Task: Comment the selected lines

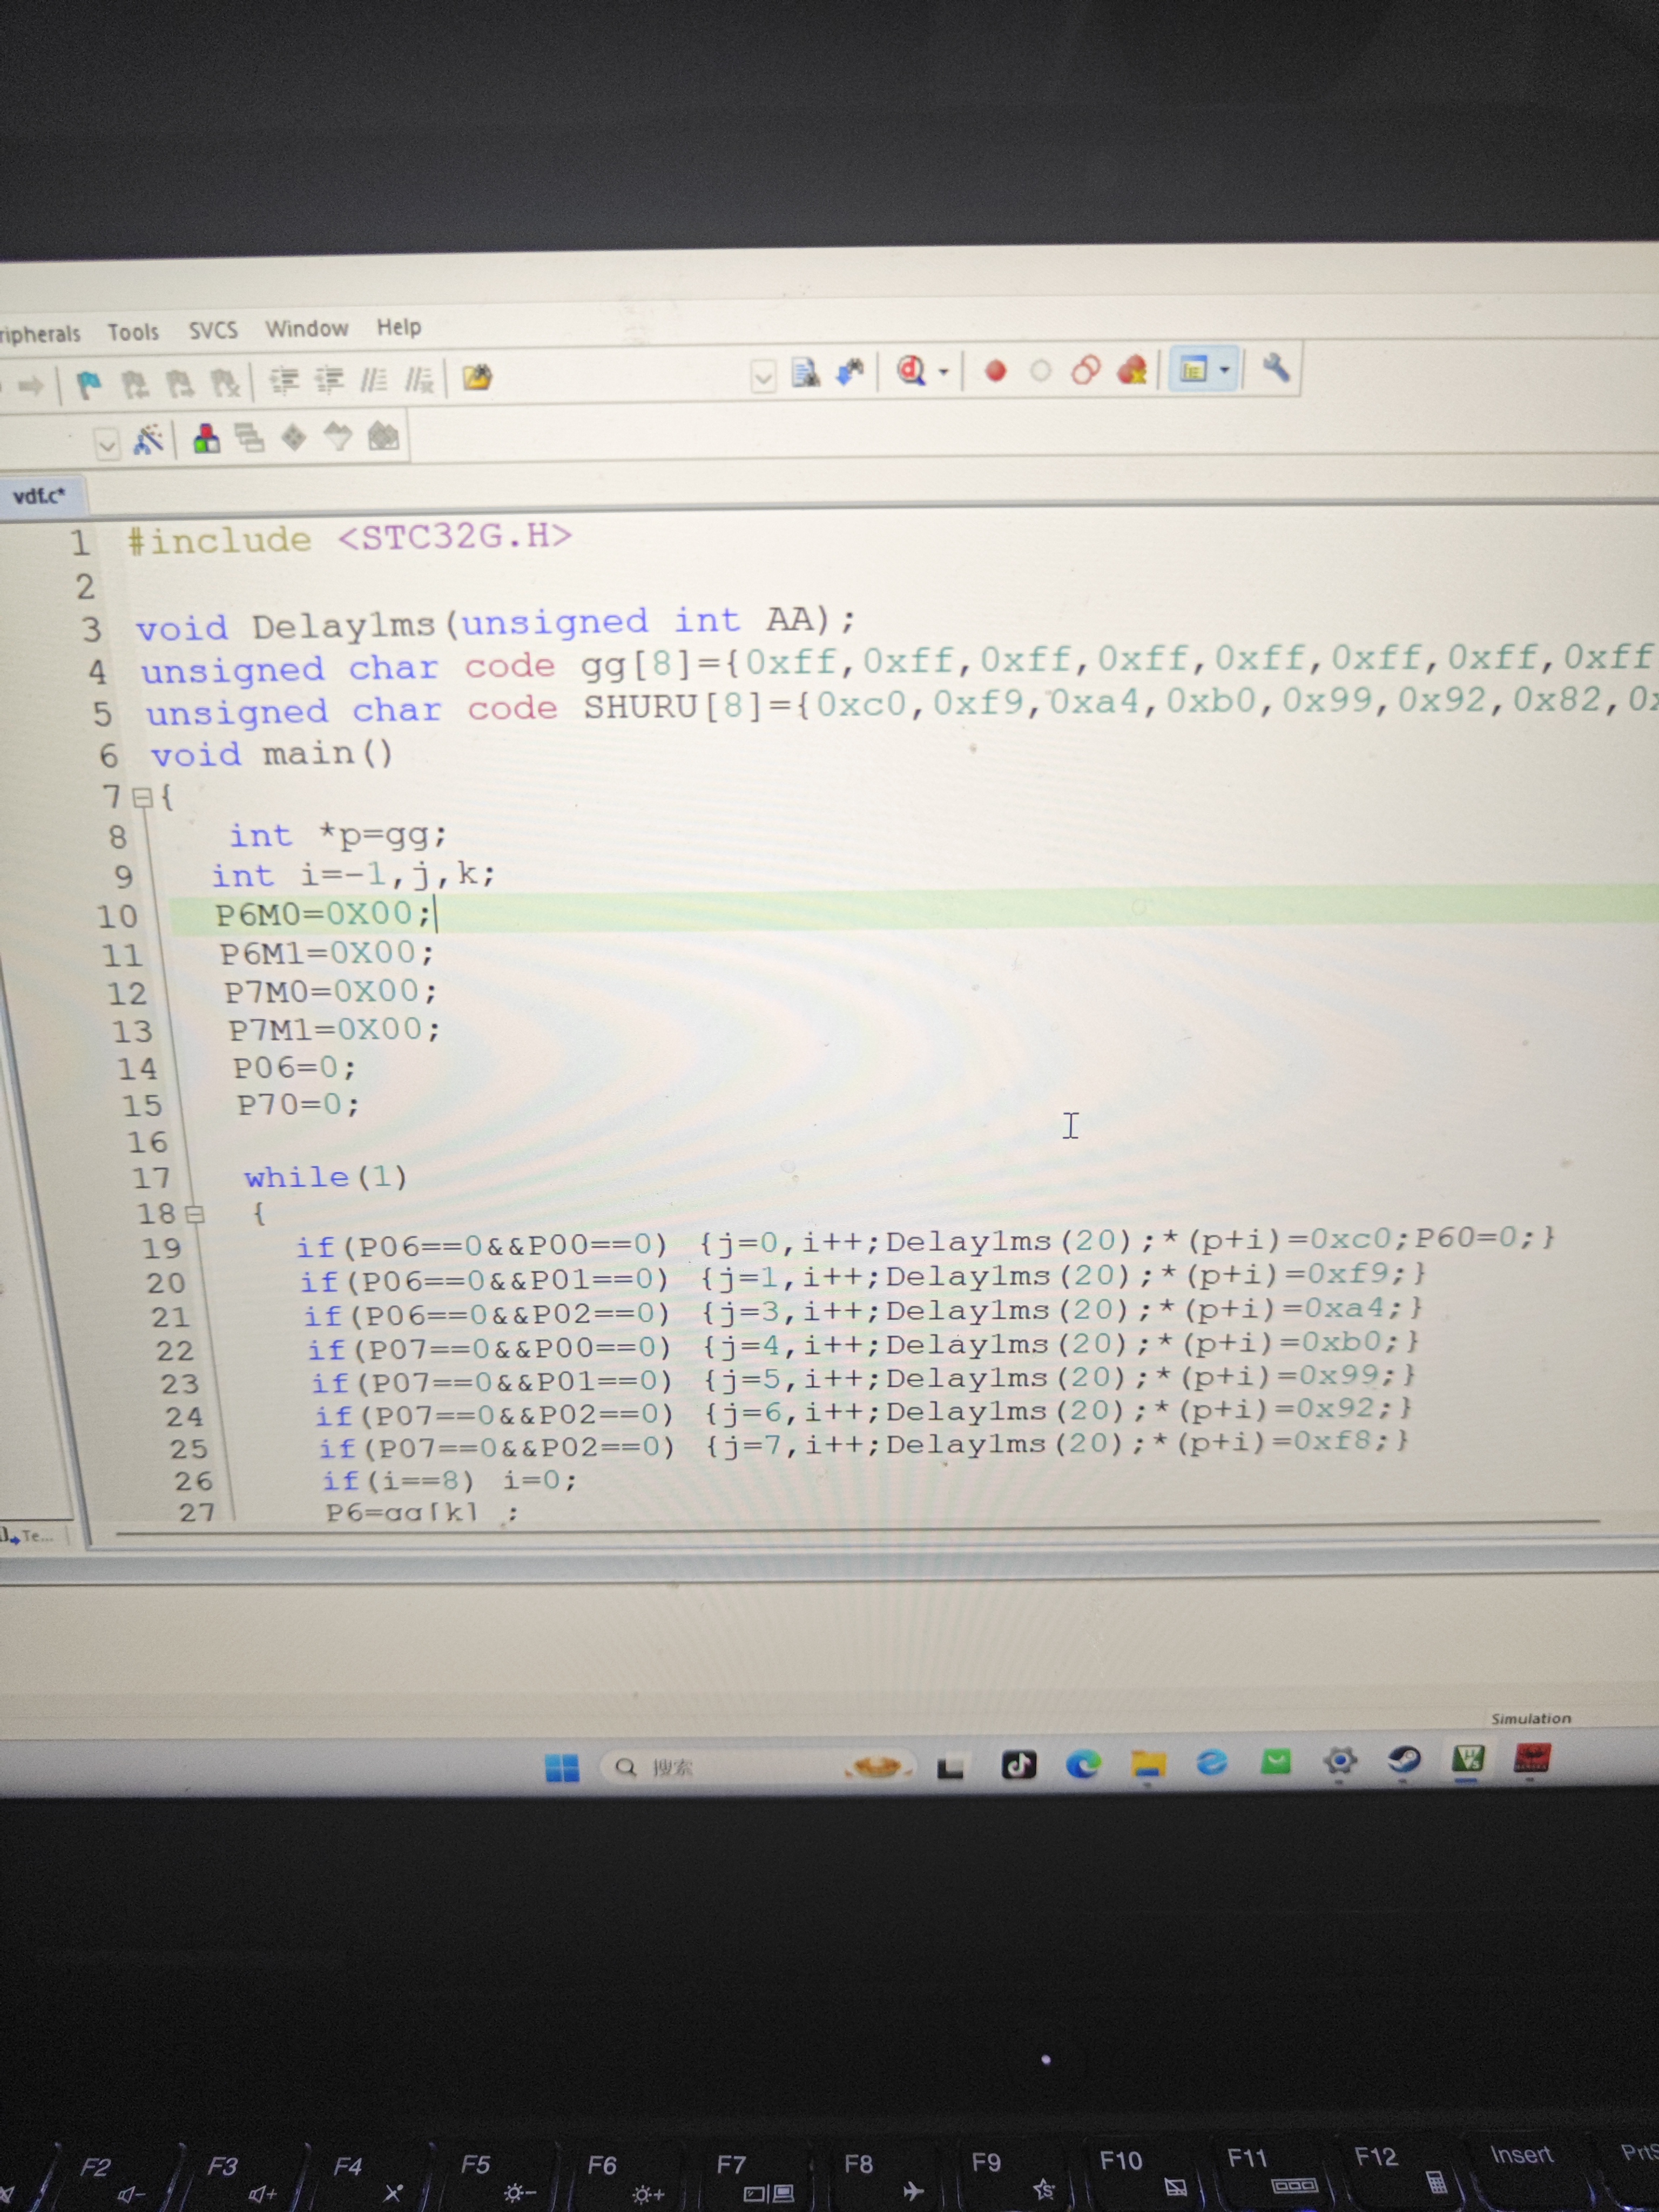Action: [x=374, y=380]
